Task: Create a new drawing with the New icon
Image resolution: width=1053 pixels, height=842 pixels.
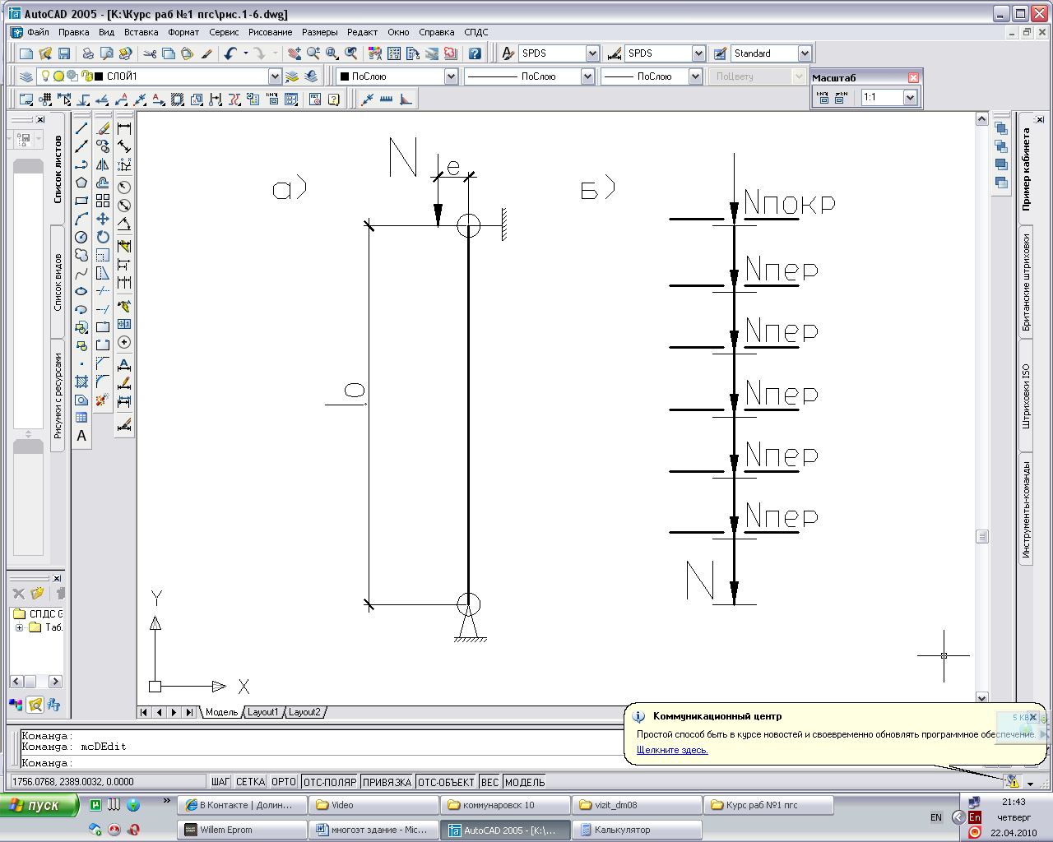Action: point(26,53)
